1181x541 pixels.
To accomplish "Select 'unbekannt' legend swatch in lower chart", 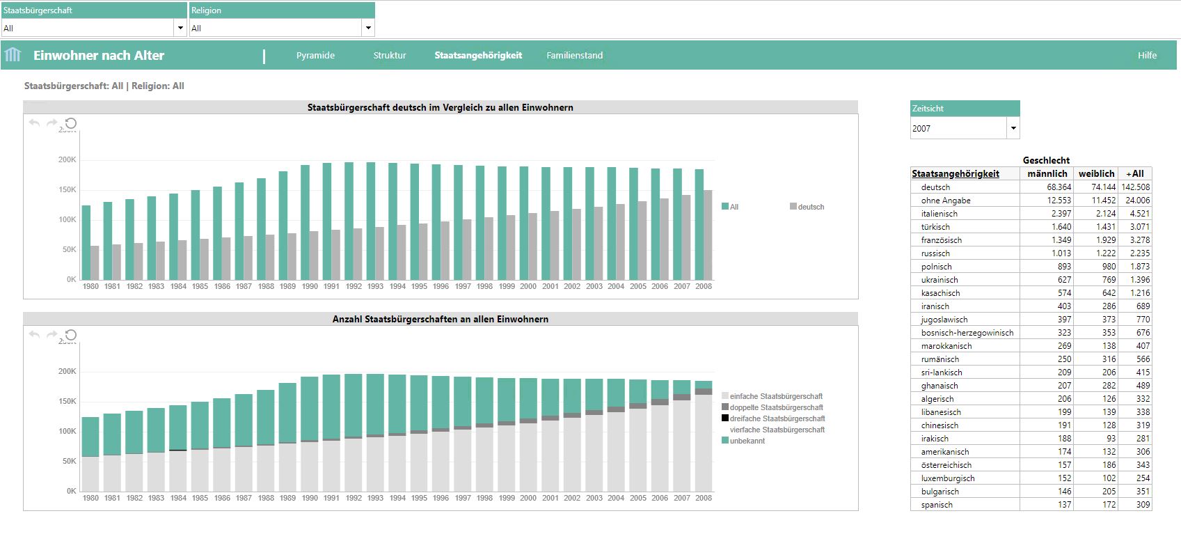I will (x=725, y=441).
